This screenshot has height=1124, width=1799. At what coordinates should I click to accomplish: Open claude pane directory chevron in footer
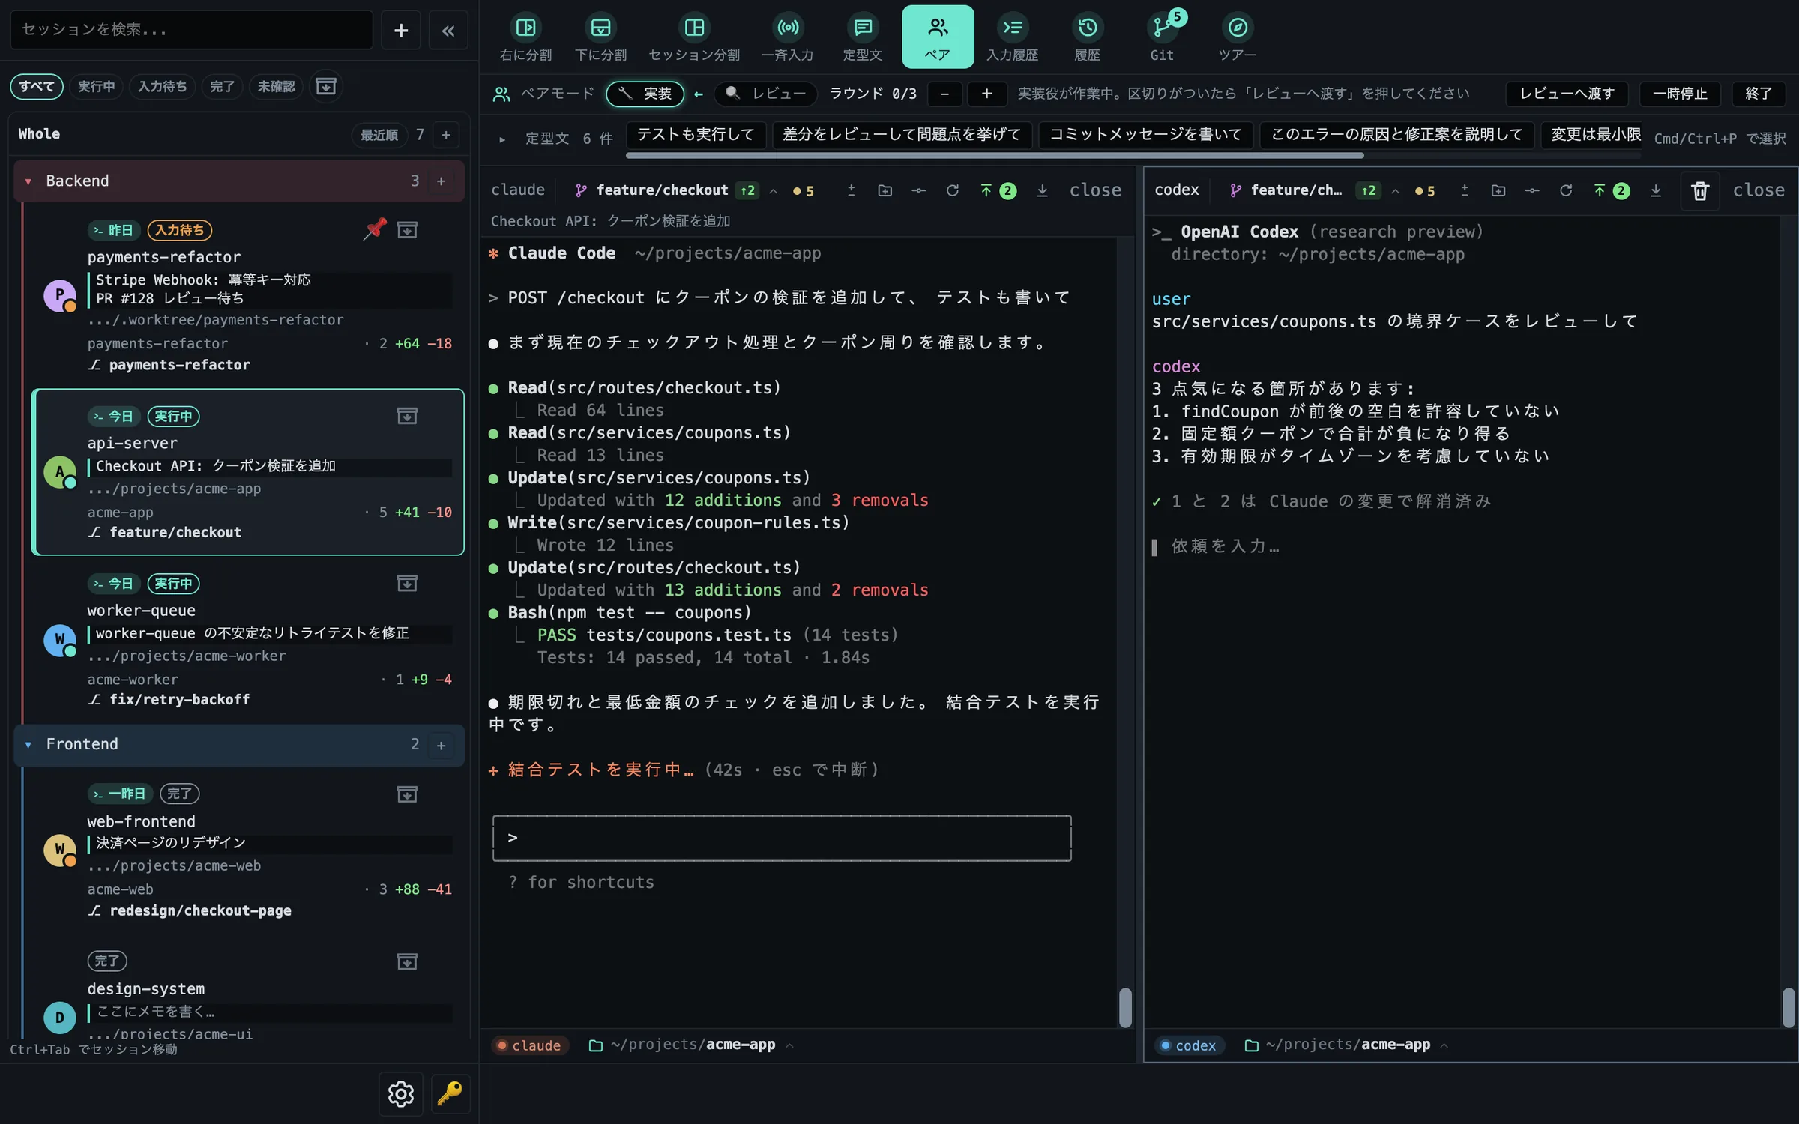click(x=789, y=1045)
